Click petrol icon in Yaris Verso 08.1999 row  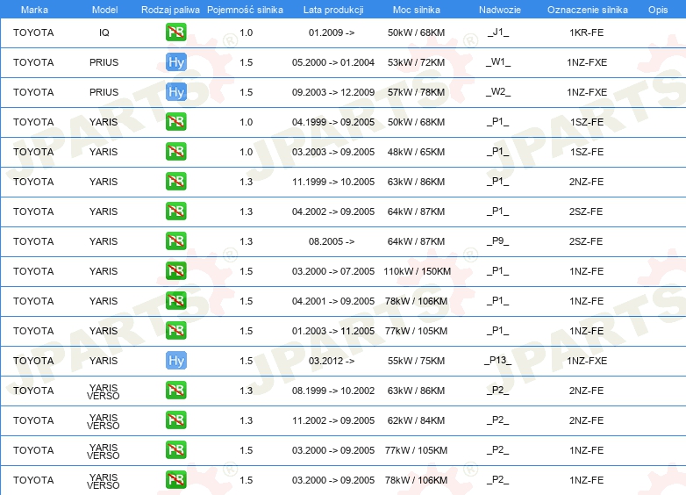175,390
